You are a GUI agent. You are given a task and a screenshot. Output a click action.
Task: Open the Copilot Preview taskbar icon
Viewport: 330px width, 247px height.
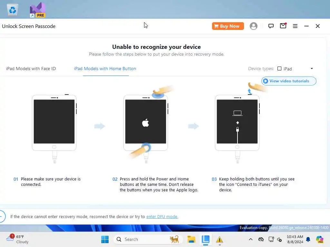(320, 239)
